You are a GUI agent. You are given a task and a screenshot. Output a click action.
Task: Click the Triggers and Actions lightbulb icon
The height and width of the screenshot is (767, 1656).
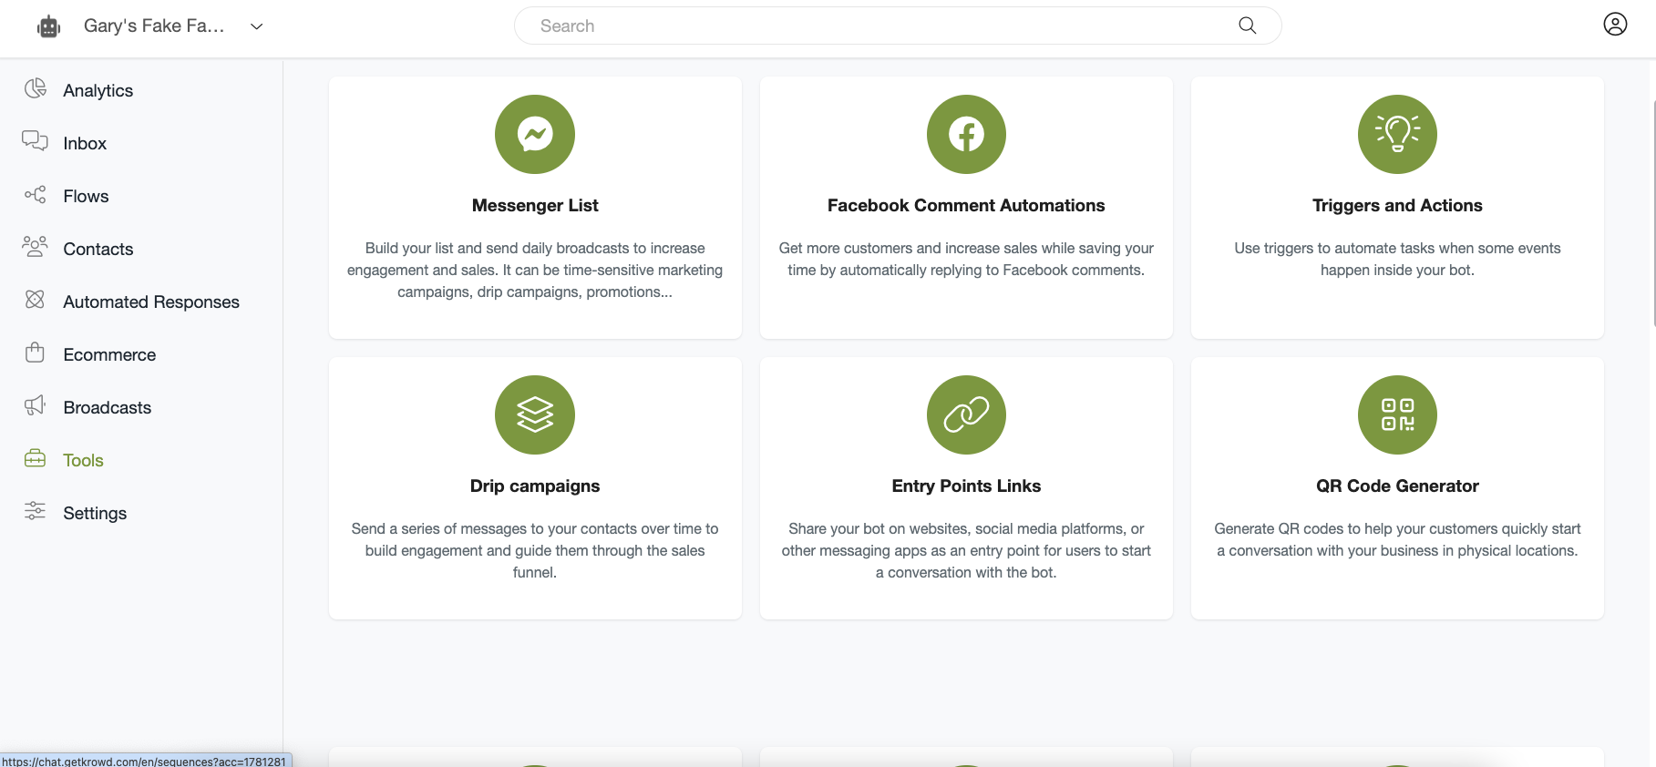tap(1397, 134)
